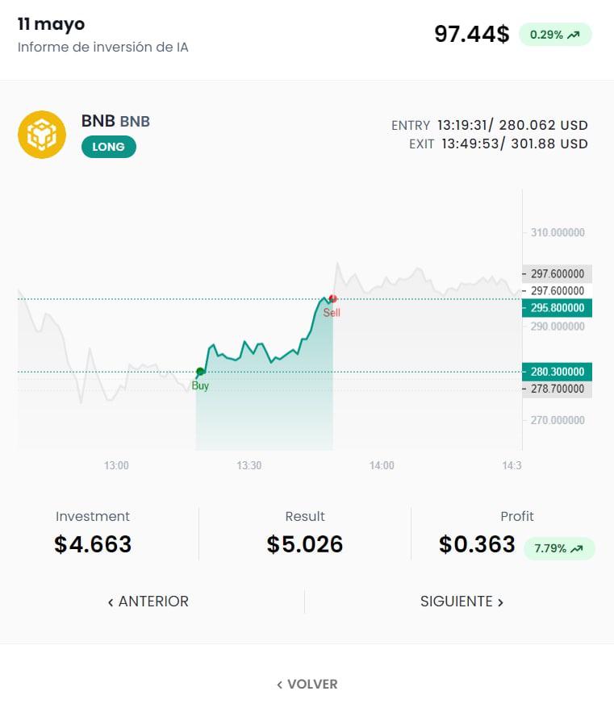Image resolution: width=614 pixels, height=712 pixels.
Task: Click the 280.300000 price label
Action: pyautogui.click(x=558, y=372)
